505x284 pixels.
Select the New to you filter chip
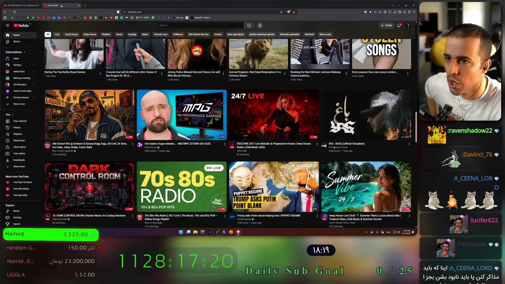(325, 34)
